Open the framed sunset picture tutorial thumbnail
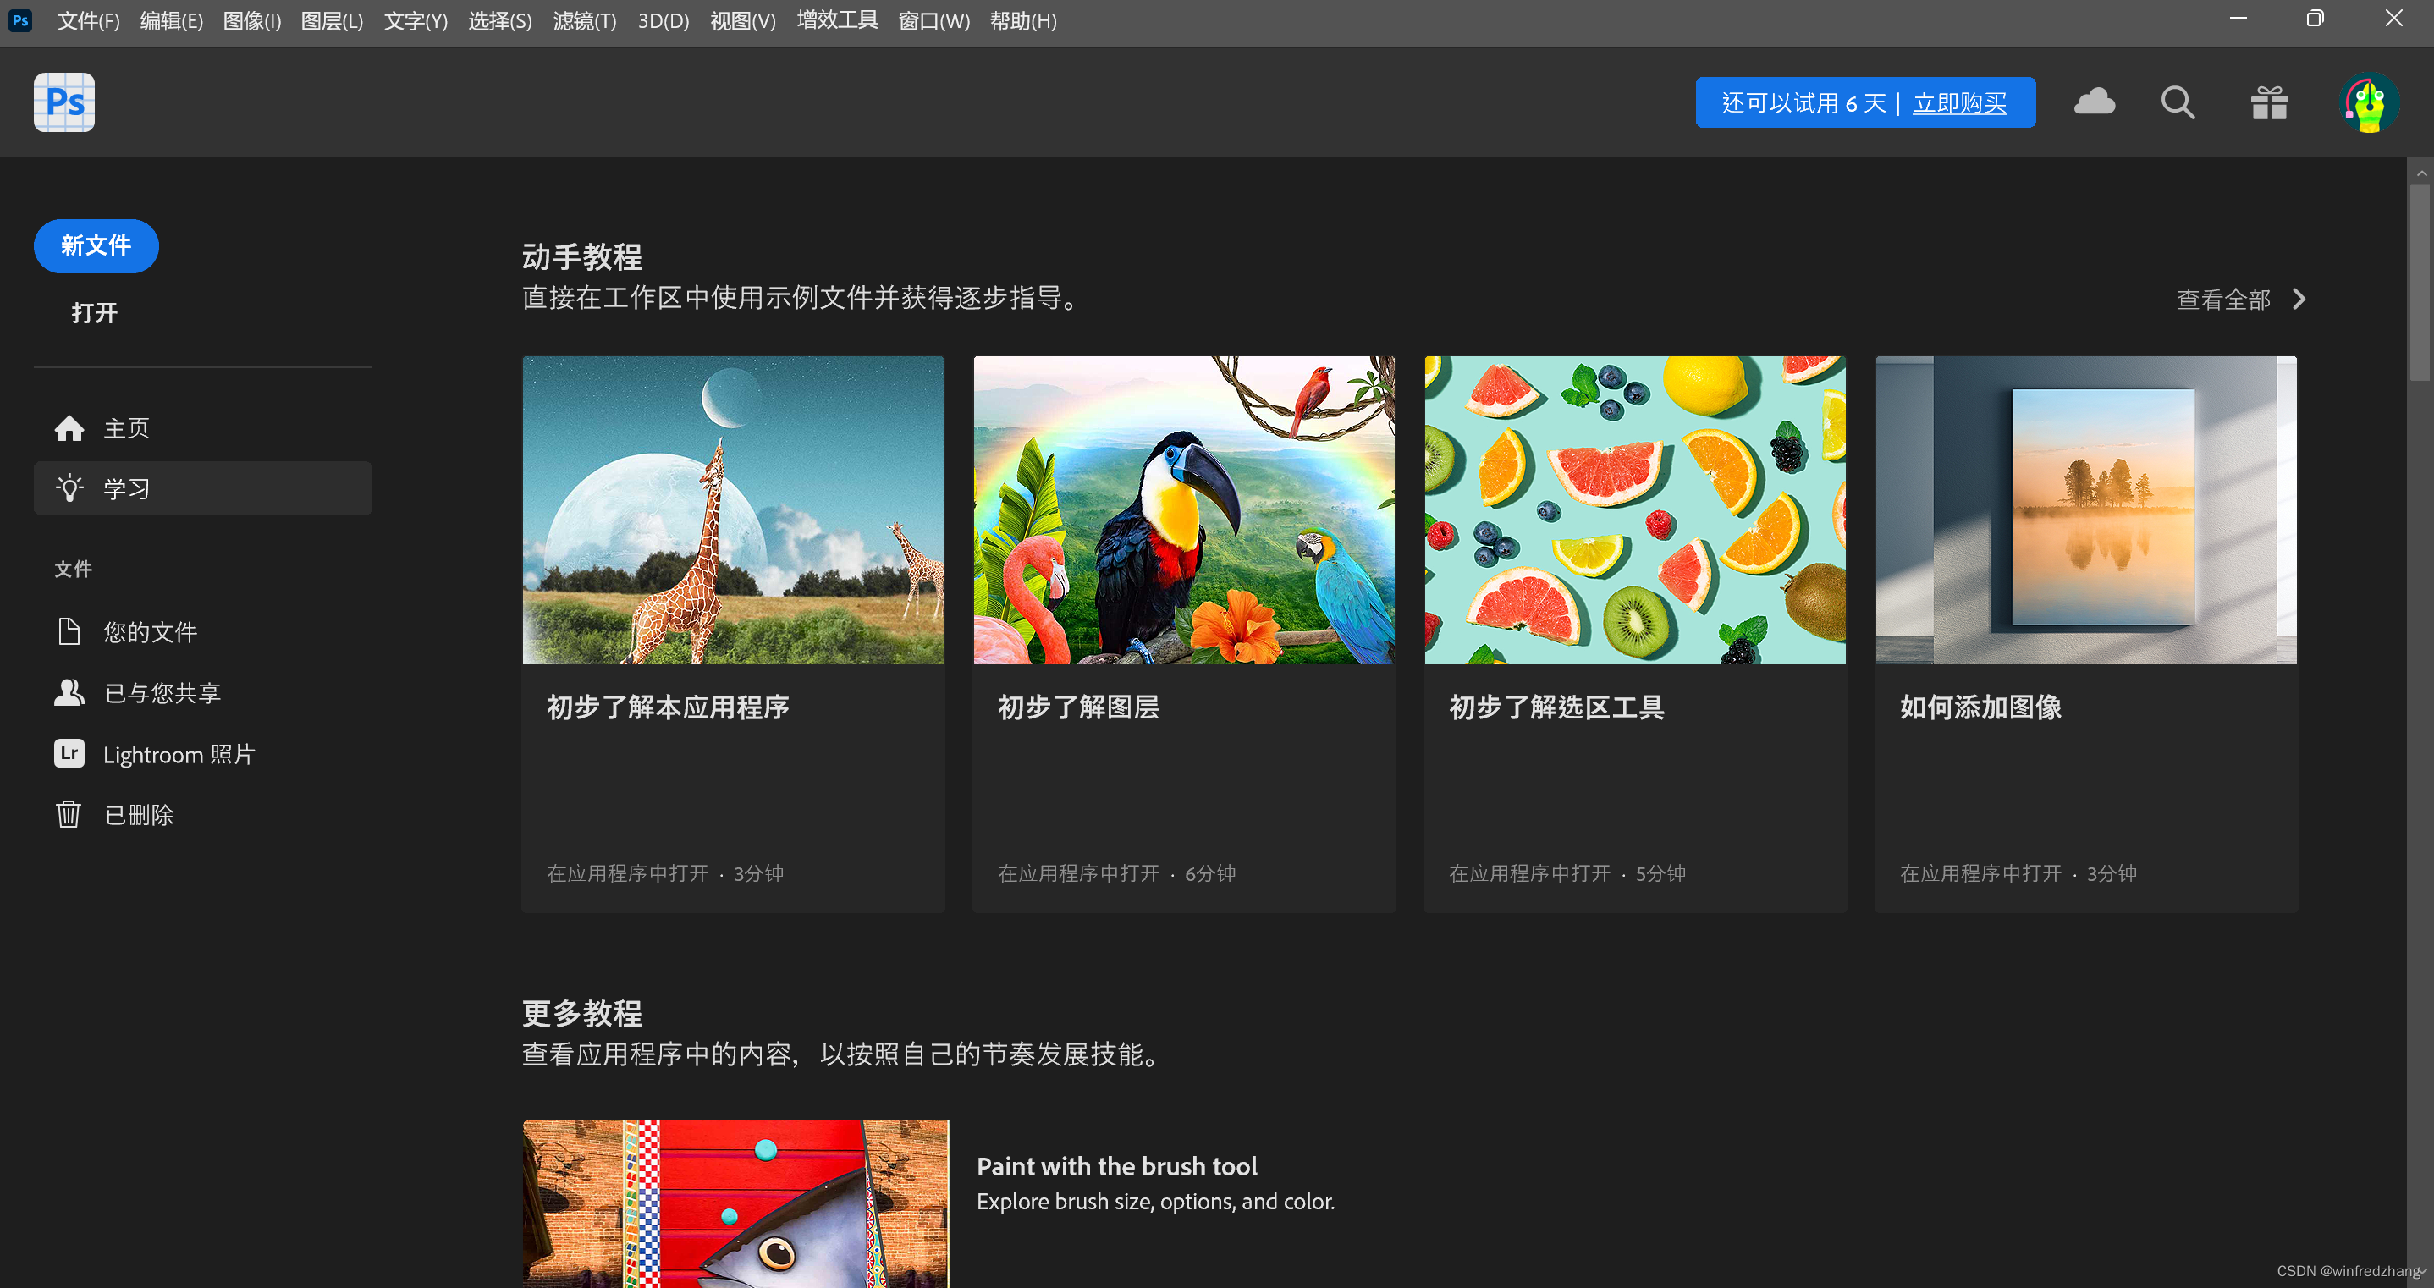Image resolution: width=2434 pixels, height=1288 pixels. 2085,510
